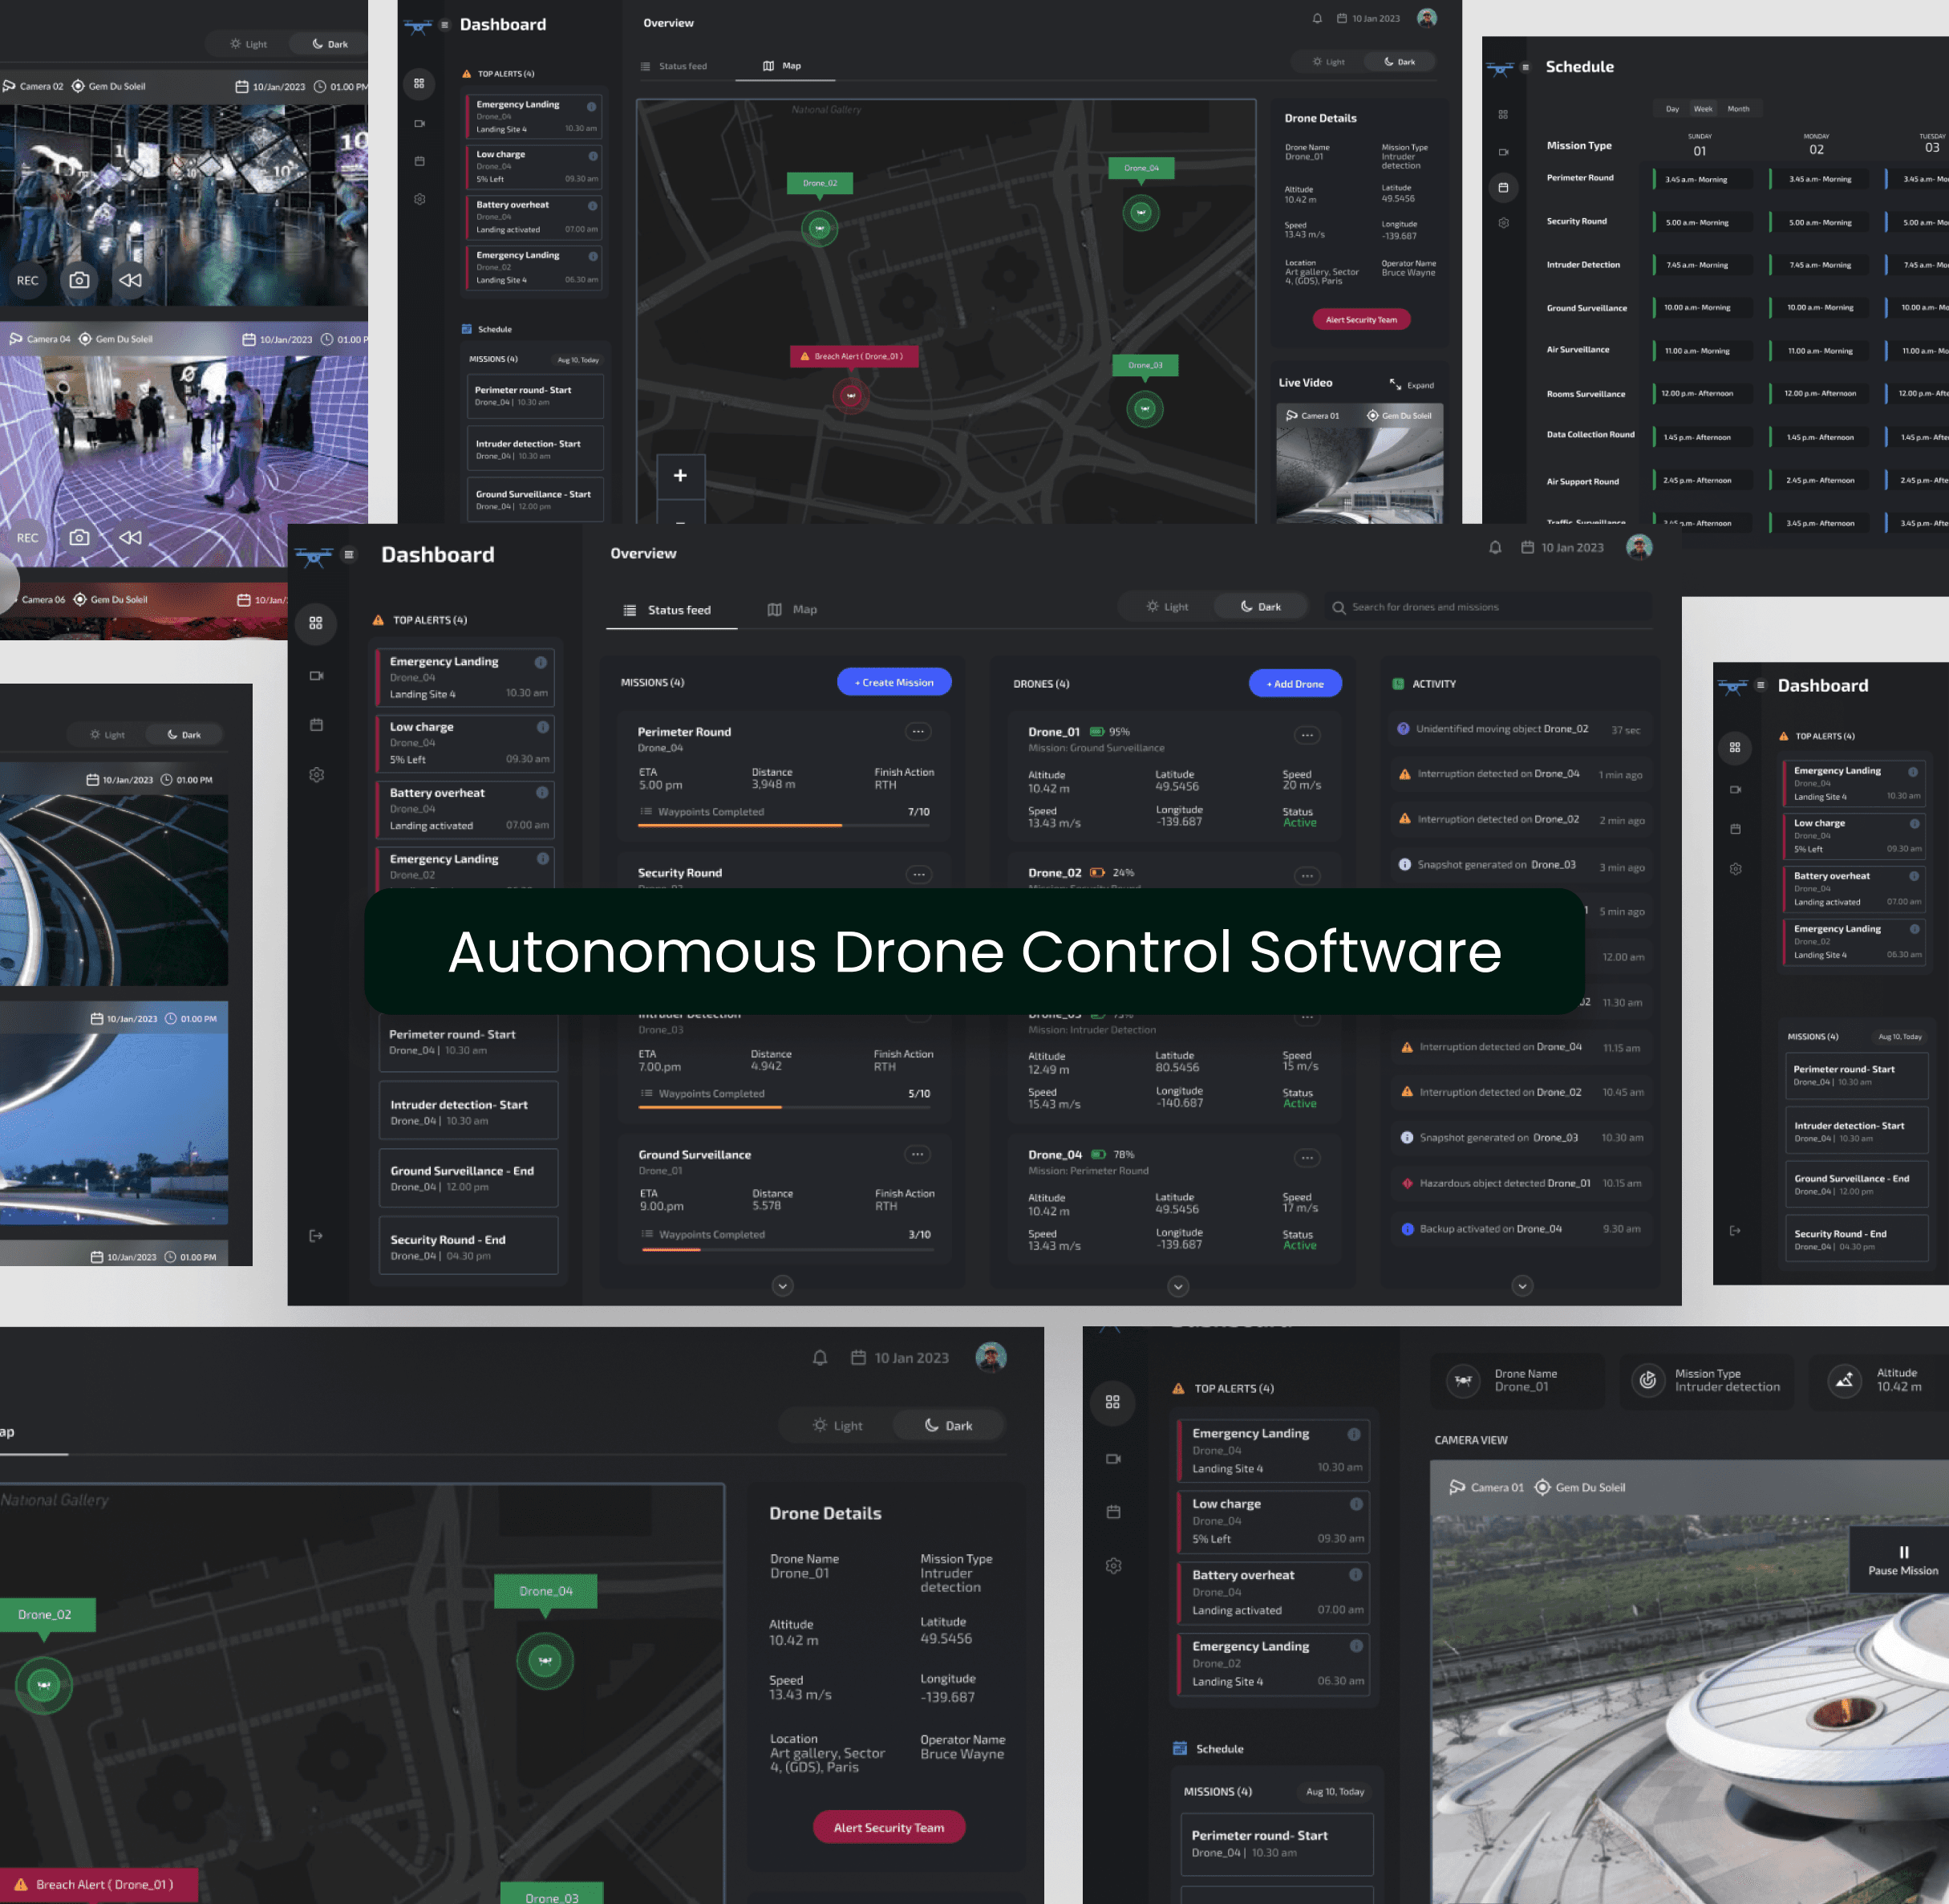Viewport: 1949px width, 1904px height.
Task: Select Month view in Schedule panel
Action: pyautogui.click(x=1738, y=109)
